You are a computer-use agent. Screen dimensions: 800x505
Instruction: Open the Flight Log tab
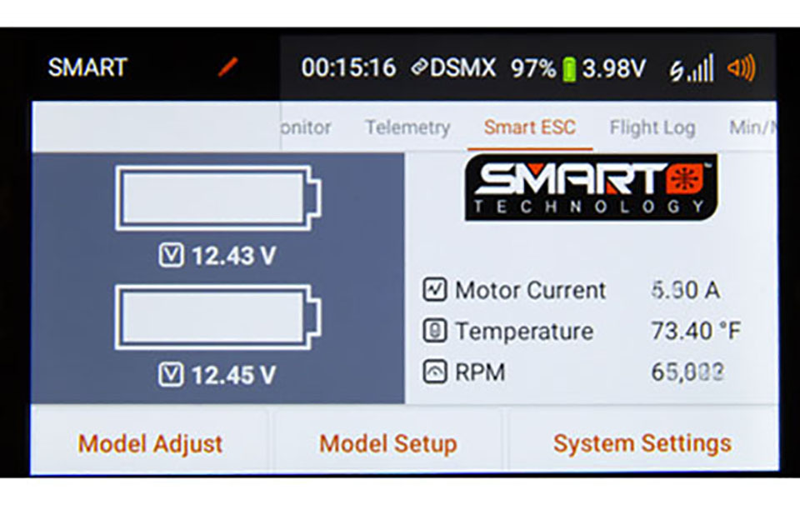coord(652,127)
